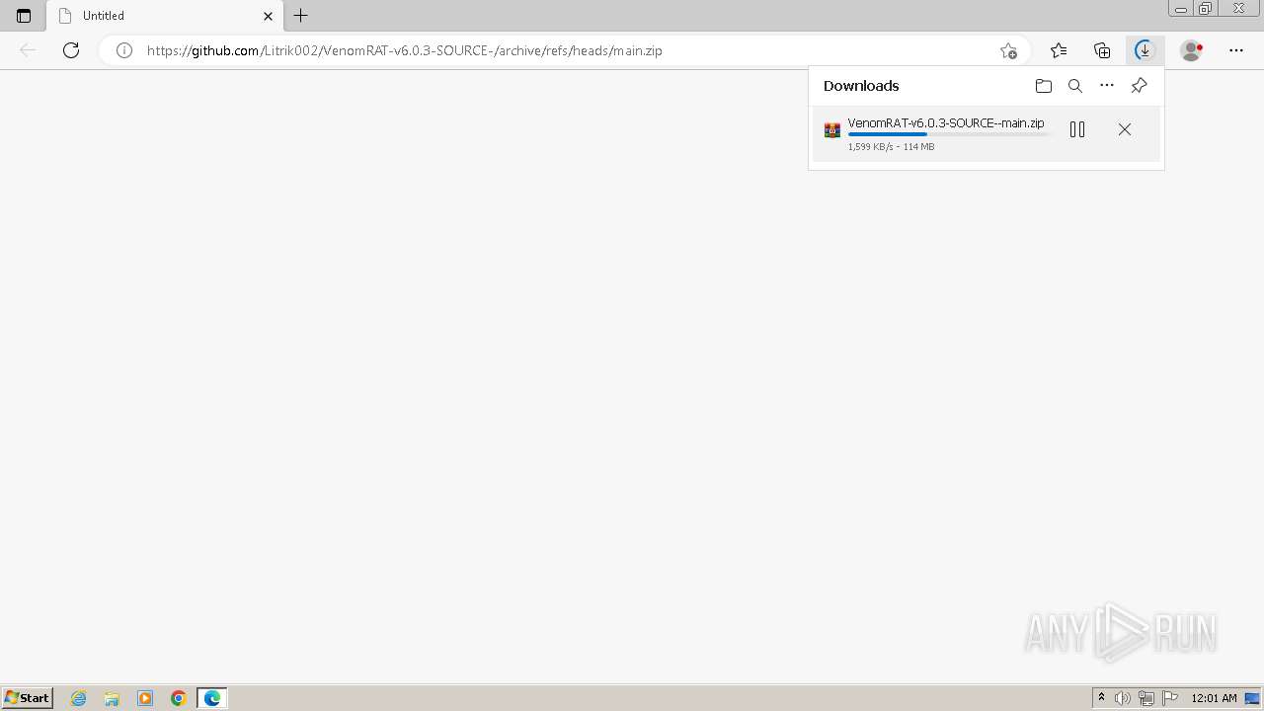Image resolution: width=1264 pixels, height=711 pixels.
Task: Open the network tray icon
Action: pos(1146,698)
